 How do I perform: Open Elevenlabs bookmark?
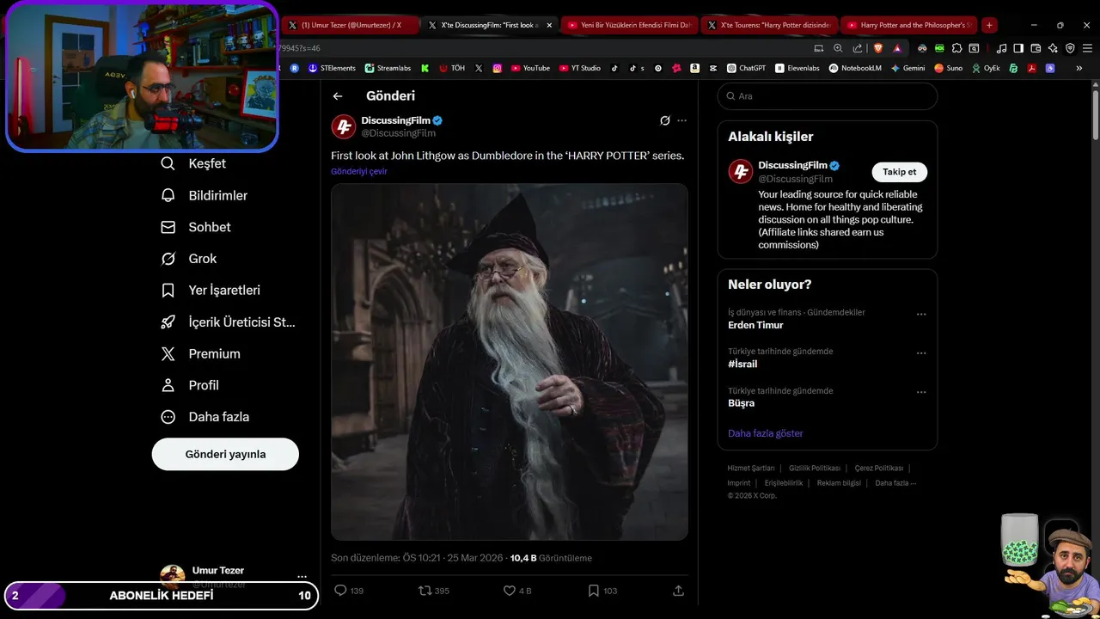click(x=797, y=68)
